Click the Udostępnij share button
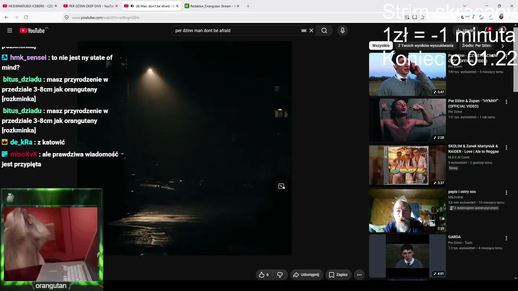This screenshot has width=518, height=291. [x=306, y=275]
